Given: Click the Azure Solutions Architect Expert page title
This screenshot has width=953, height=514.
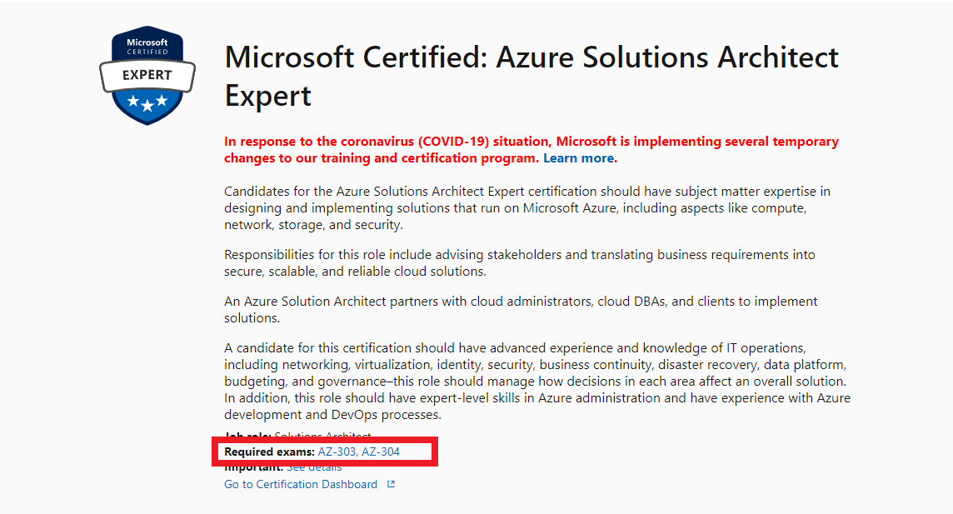Looking at the screenshot, I should [x=531, y=76].
